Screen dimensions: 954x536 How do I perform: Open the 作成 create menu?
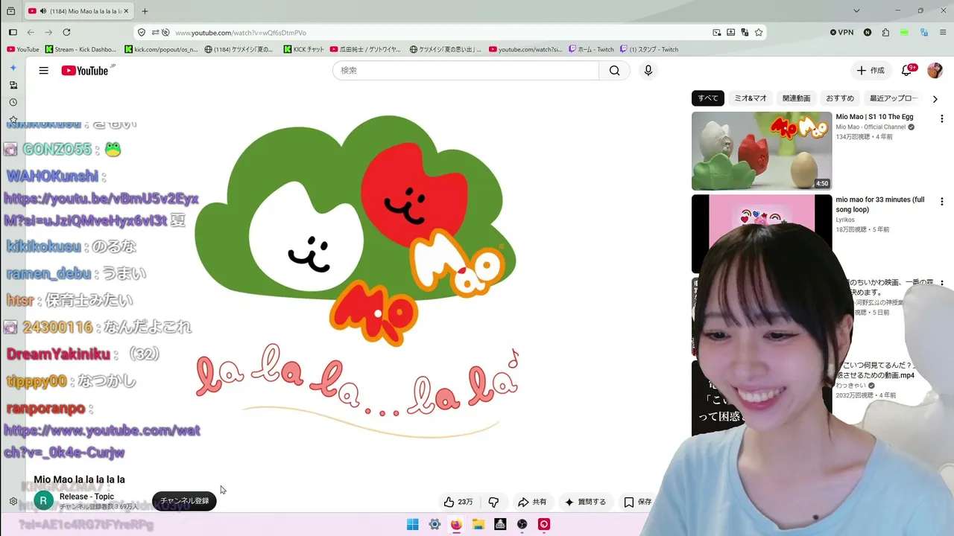871,71
